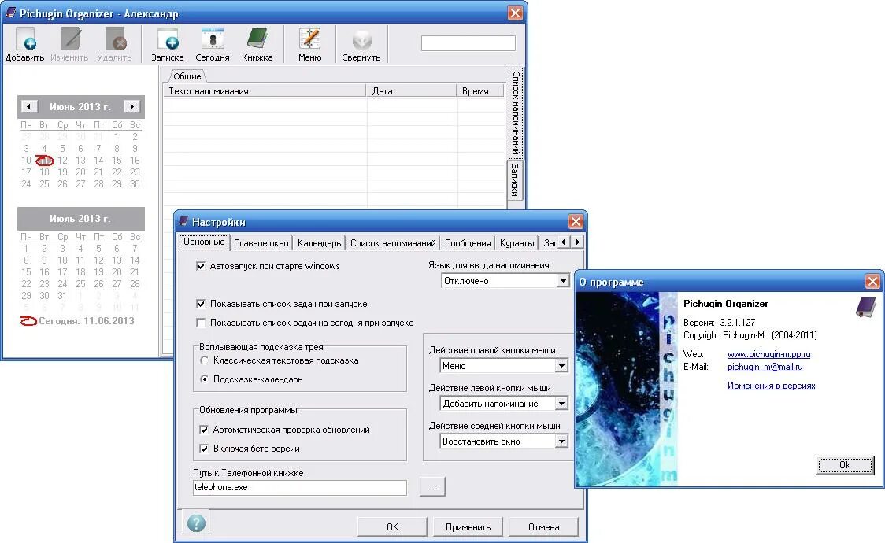Click the Настройки window title icon
This screenshot has width=885, height=543.
tap(183, 221)
